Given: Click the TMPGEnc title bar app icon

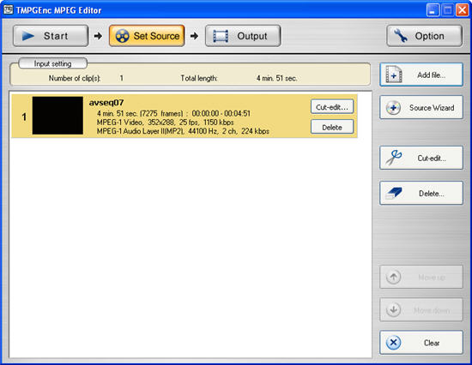Looking at the screenshot, I should point(9,10).
